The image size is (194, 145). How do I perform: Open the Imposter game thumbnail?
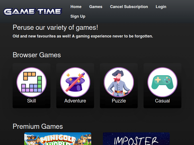coord(136,139)
